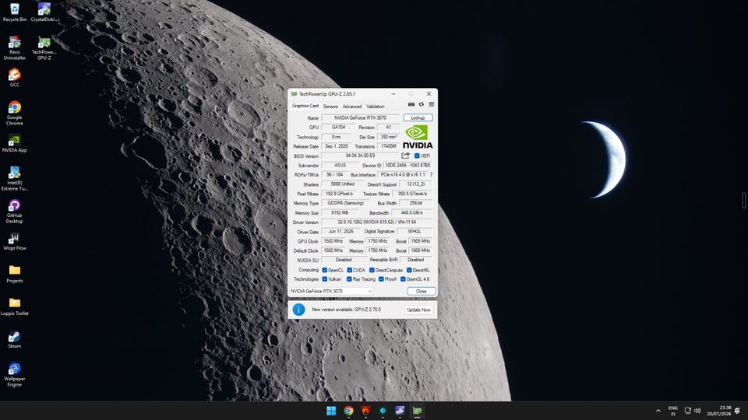748x420 pixels.
Task: Switch to the Advanced tab
Action: tap(352, 107)
